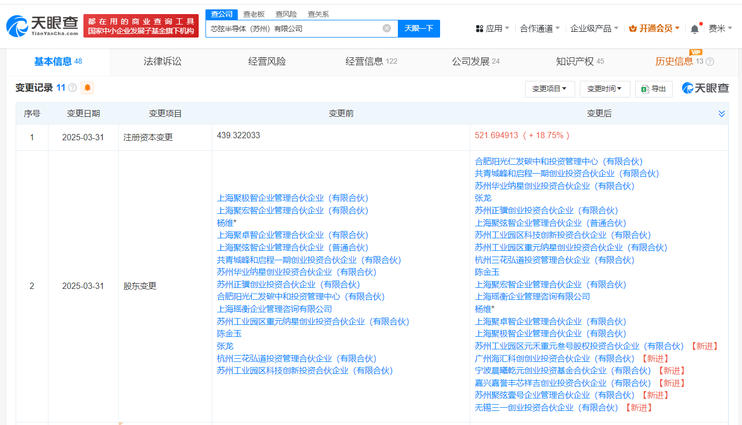
Task: Open 上海聚极智企业管理合伙企业 in 变更前 column
Action: click(293, 198)
